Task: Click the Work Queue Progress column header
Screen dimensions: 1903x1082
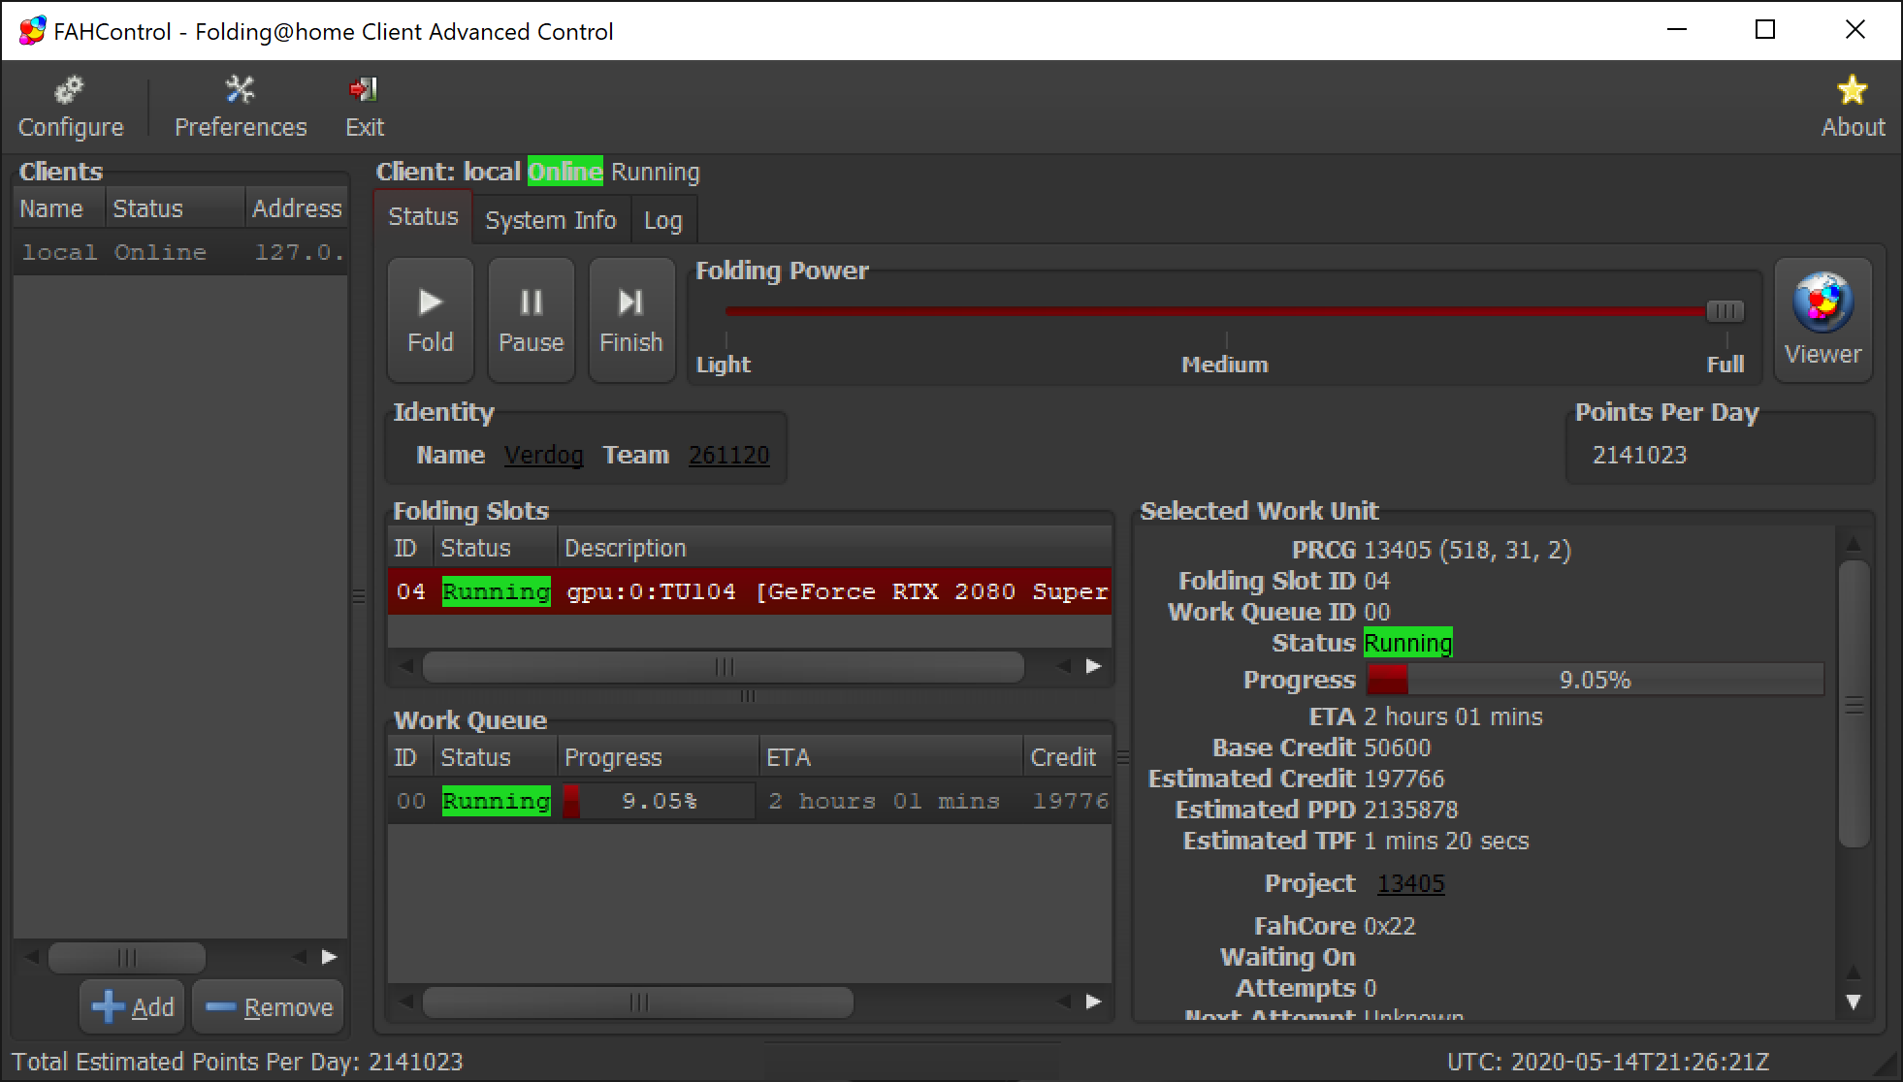Action: pyautogui.click(x=659, y=757)
